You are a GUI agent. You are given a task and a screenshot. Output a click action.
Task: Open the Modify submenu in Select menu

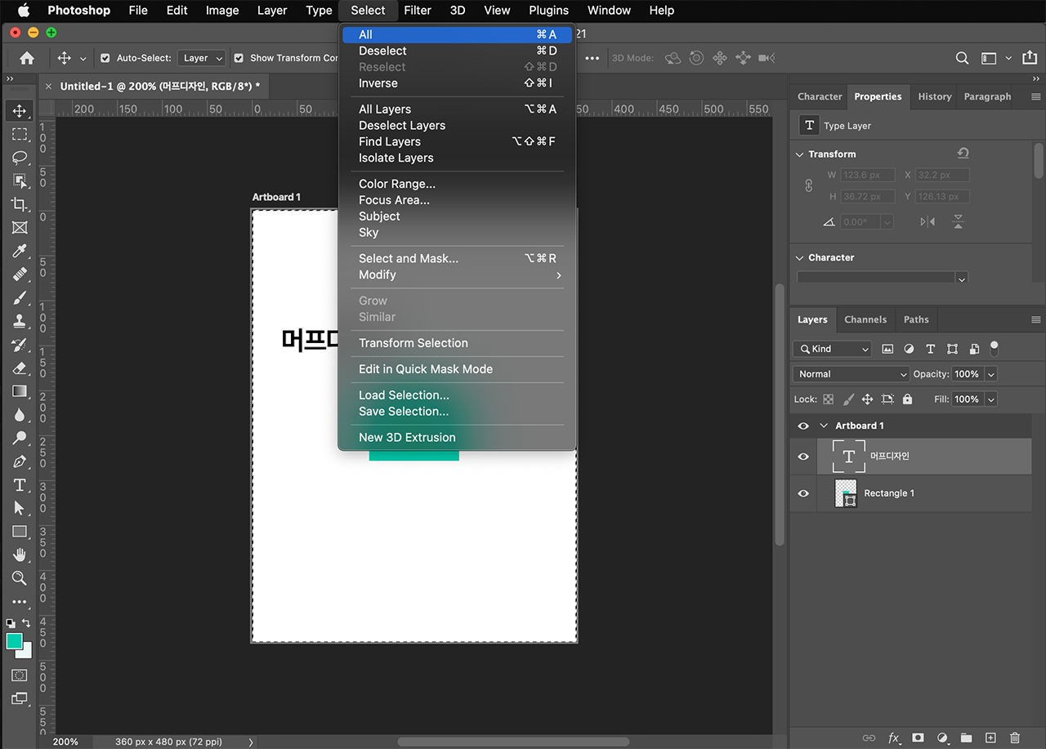tap(458, 274)
